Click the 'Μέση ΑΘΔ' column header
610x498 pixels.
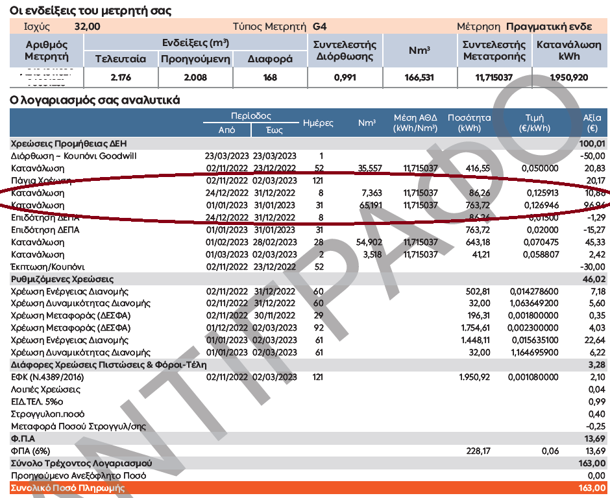click(415, 123)
